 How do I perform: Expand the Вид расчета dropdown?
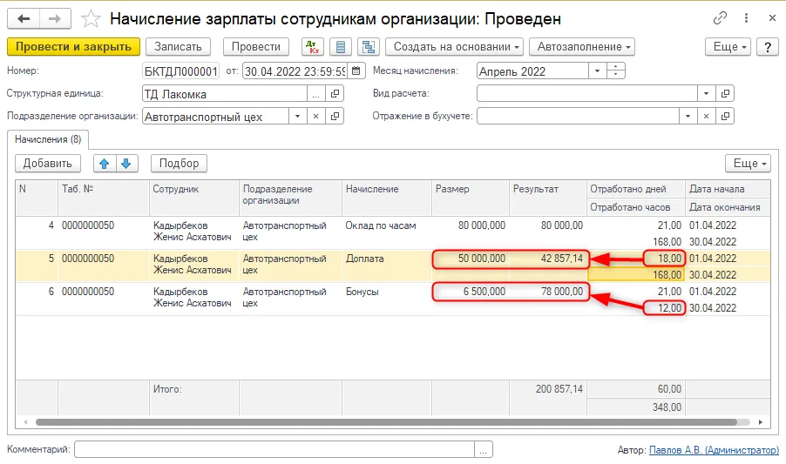707,93
